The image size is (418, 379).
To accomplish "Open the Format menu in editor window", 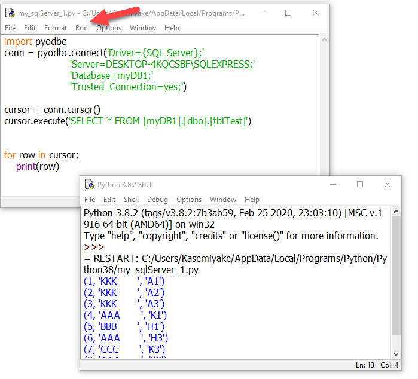I will pos(56,28).
